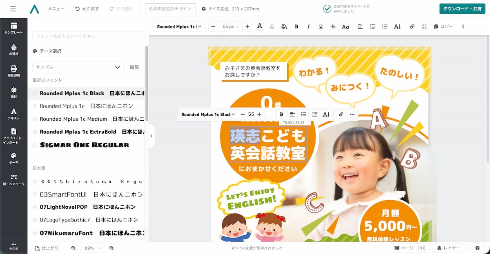Open the 素材 (materials) panel
The height and width of the screenshot is (254, 490).
13,93
